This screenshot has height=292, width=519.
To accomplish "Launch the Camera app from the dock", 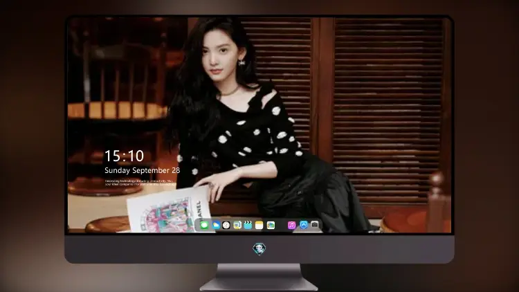I will [314, 225].
